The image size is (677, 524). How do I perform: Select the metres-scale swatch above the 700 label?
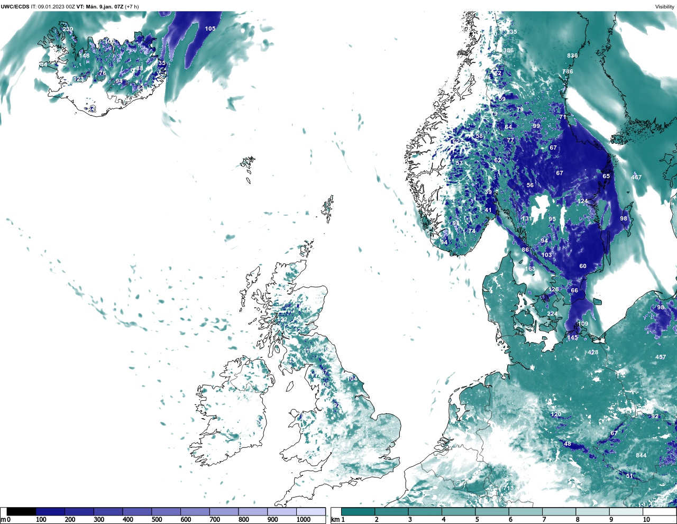tap(224, 511)
